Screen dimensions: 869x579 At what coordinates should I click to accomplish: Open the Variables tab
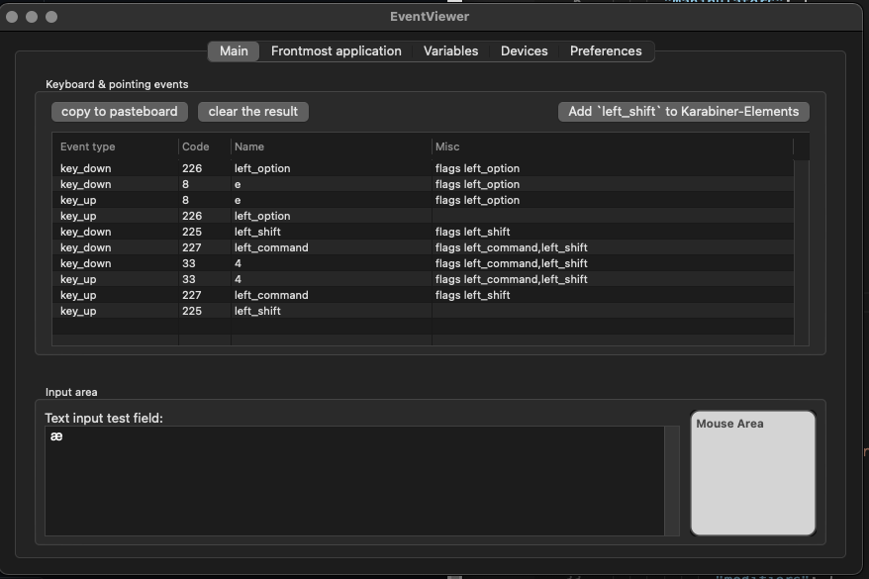450,50
